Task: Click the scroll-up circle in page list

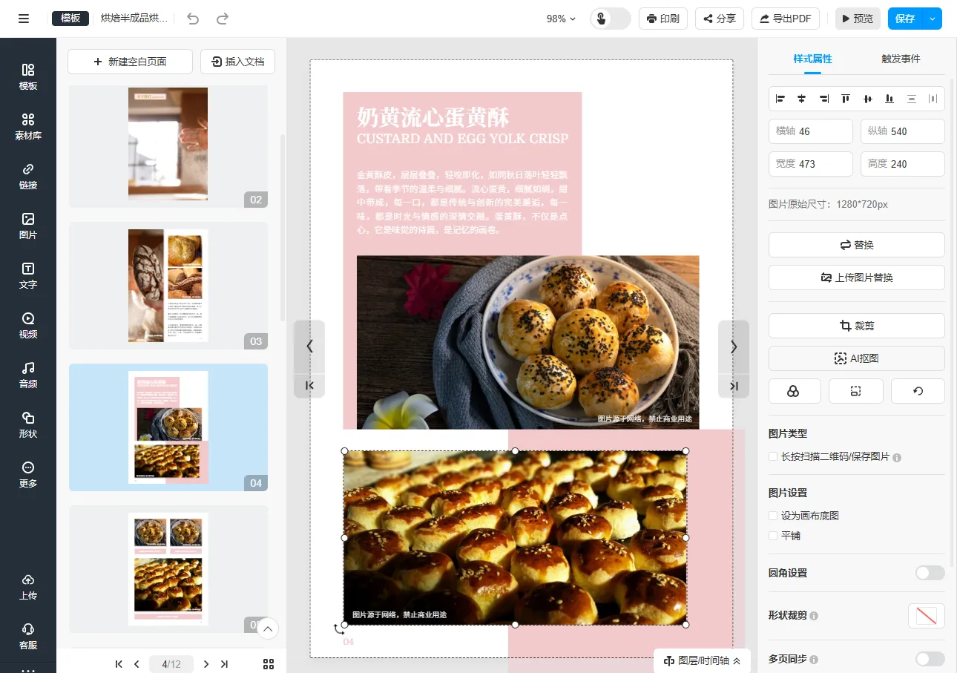Action: (x=268, y=629)
